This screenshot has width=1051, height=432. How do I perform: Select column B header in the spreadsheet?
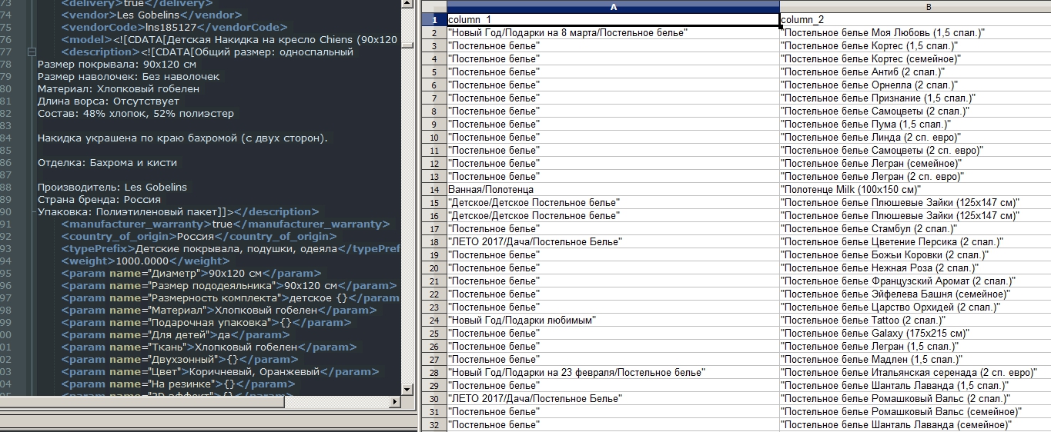pos(915,7)
